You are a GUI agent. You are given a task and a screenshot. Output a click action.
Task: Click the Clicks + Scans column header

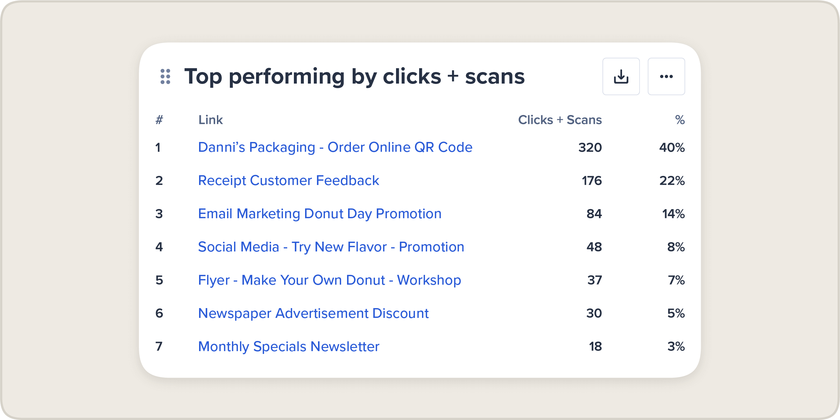pyautogui.click(x=560, y=120)
